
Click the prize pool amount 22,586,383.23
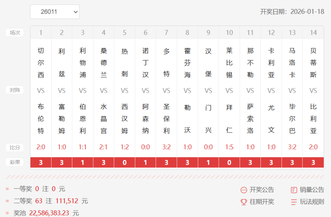point(49,213)
